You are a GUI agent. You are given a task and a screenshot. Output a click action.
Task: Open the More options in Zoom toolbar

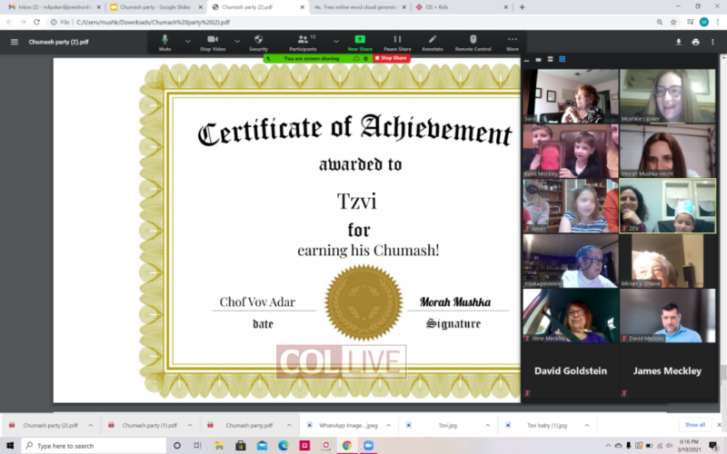pyautogui.click(x=513, y=42)
